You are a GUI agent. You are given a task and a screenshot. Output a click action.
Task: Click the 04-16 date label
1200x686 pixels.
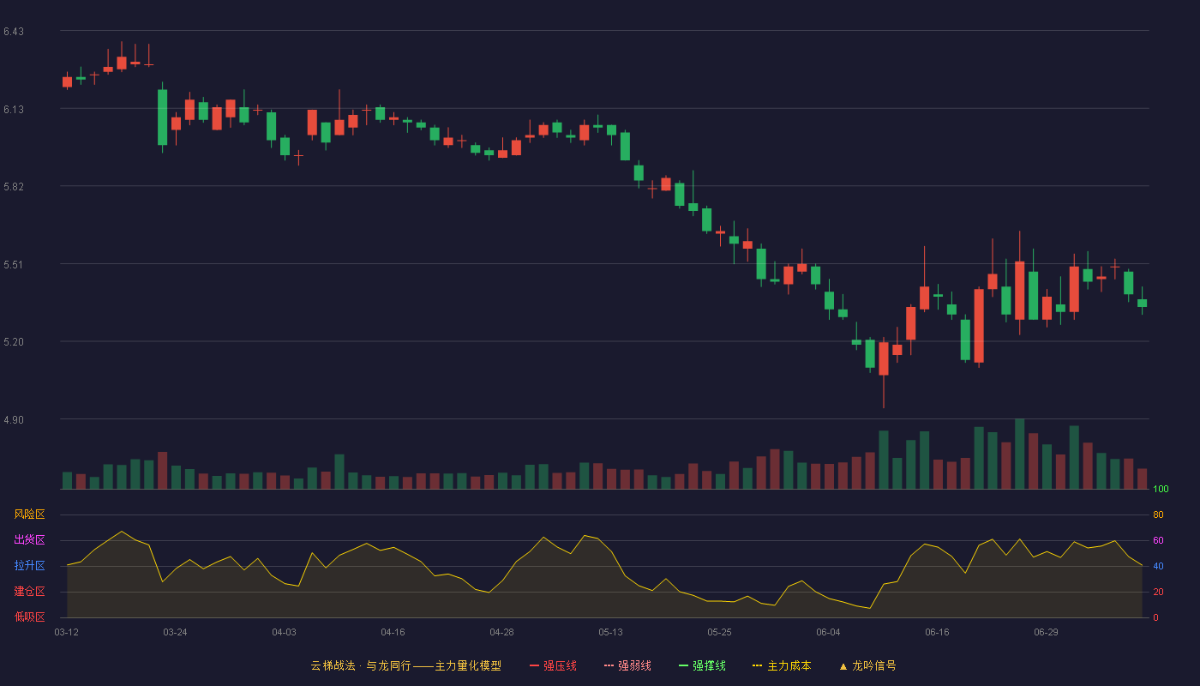tap(393, 632)
